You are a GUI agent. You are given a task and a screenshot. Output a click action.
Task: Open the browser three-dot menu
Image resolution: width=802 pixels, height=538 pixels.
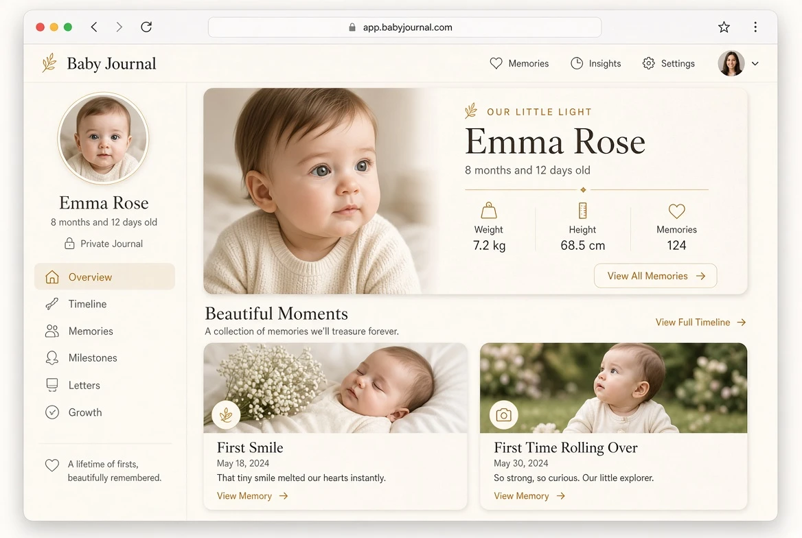755,27
